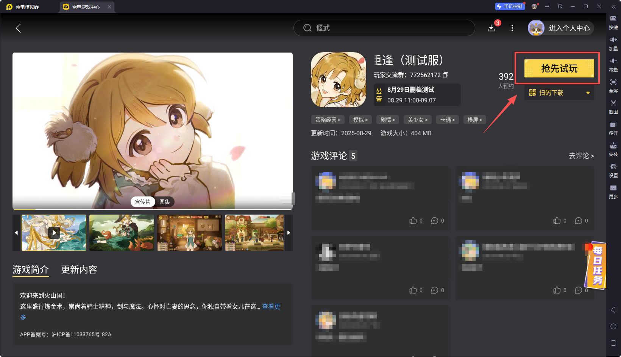
Task: Show previous screenshot thumbnails
Action: coord(16,233)
